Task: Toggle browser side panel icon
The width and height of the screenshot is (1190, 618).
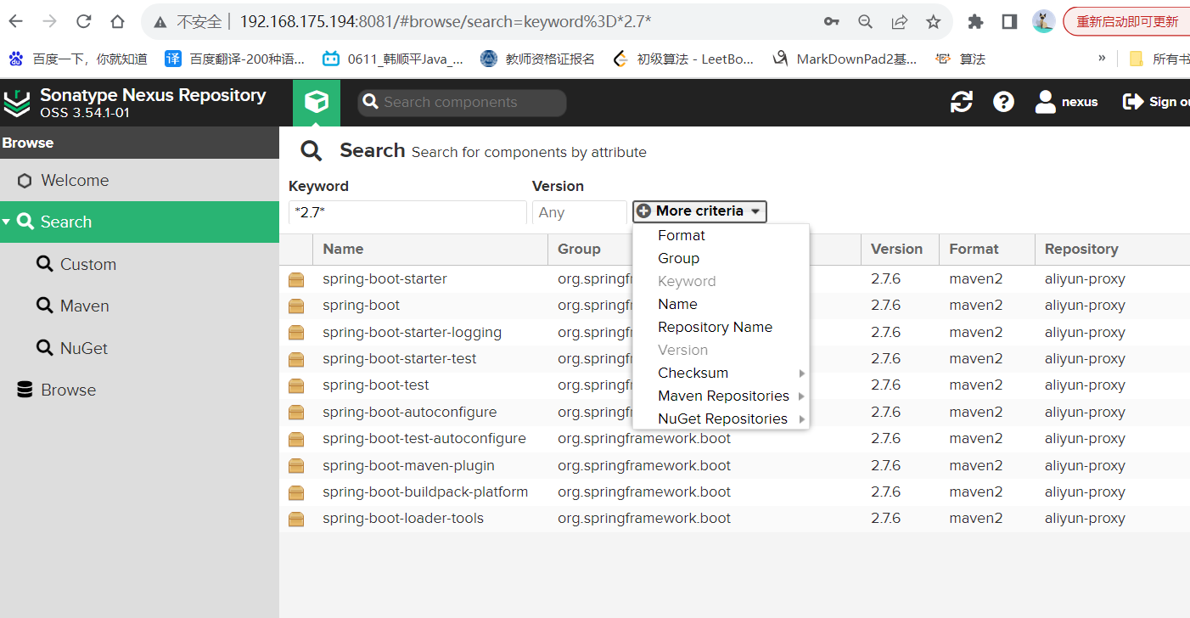Action: 1009,22
